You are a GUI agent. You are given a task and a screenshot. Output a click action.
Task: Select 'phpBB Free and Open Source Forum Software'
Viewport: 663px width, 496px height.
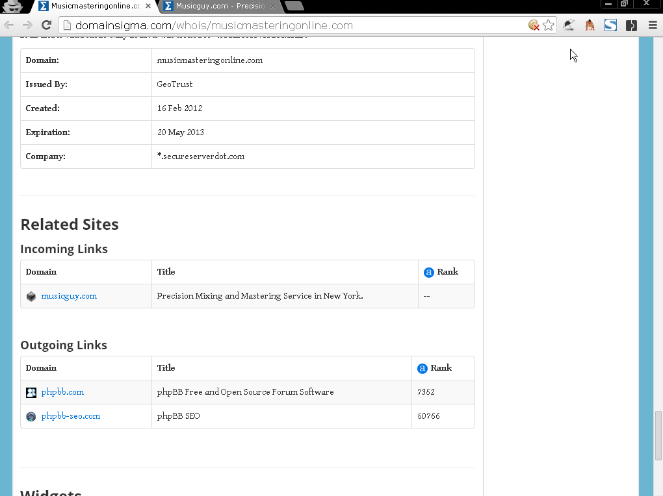click(x=245, y=392)
